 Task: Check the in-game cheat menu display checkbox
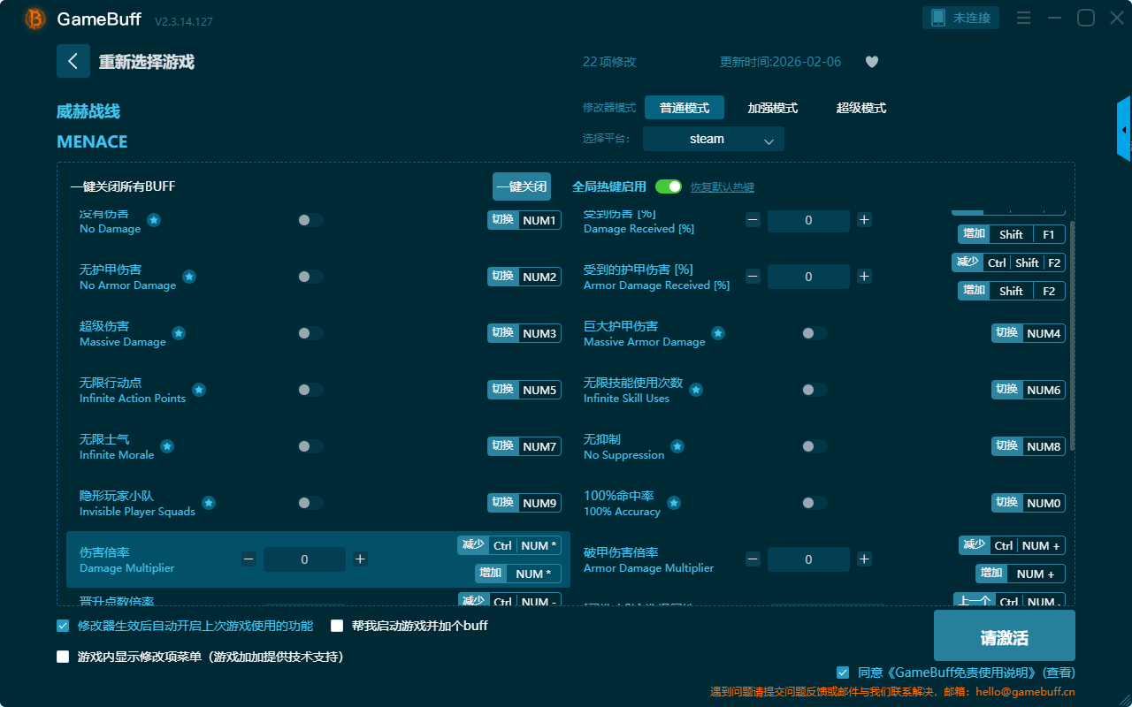[x=63, y=657]
